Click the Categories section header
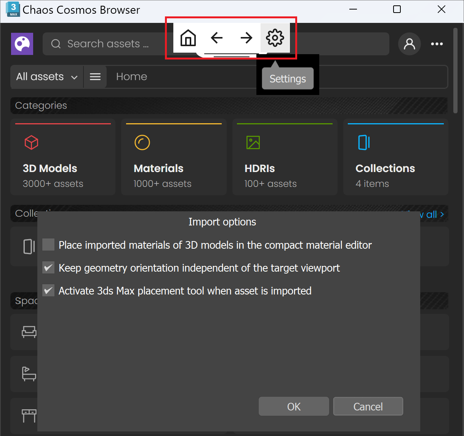 pyautogui.click(x=40, y=106)
